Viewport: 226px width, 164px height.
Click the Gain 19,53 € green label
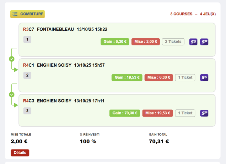(127, 78)
